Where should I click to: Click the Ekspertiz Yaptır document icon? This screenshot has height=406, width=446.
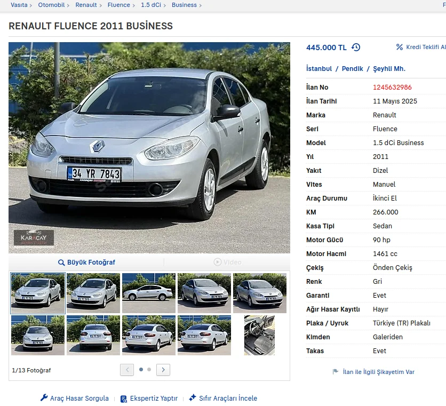[x=124, y=399]
